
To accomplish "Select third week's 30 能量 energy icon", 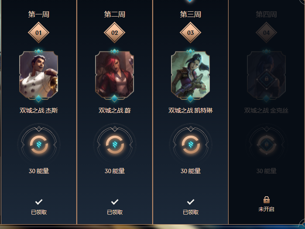I will click(x=191, y=144).
